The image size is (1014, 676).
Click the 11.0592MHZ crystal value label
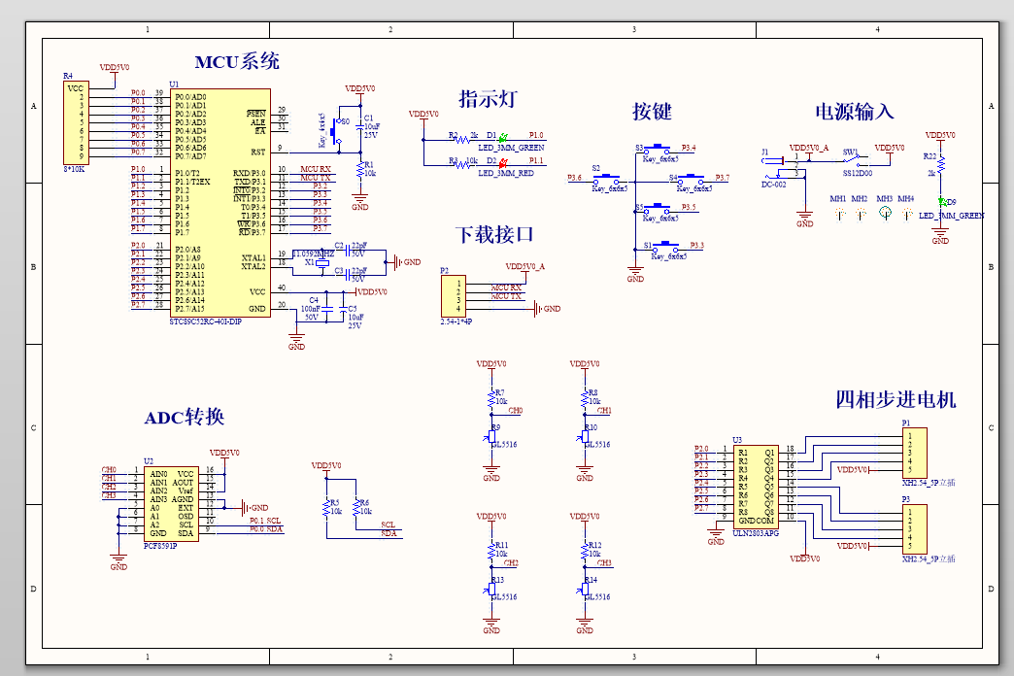(314, 253)
